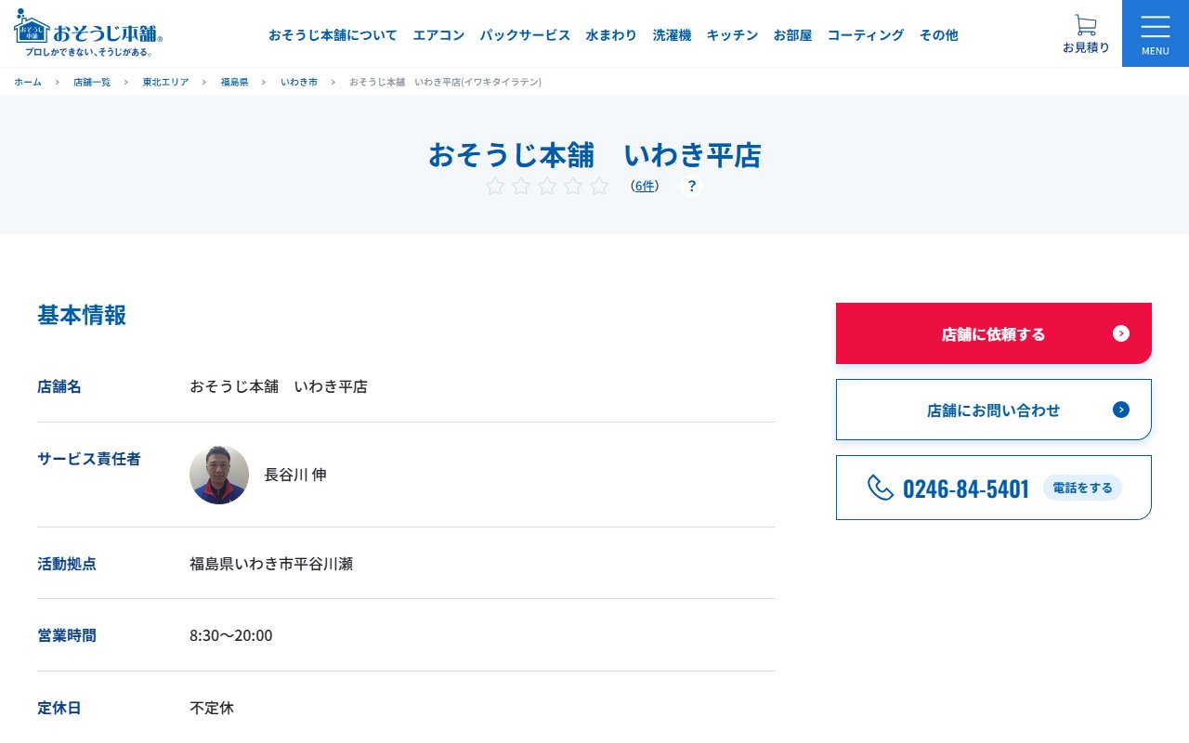
Task: Click the arrow icon on 店舗にお問い合わせ
Action: click(x=1121, y=410)
